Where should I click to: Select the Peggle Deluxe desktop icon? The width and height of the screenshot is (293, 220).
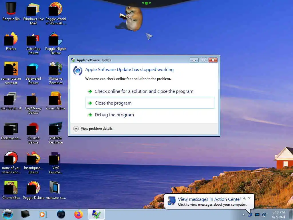pyautogui.click(x=33, y=190)
